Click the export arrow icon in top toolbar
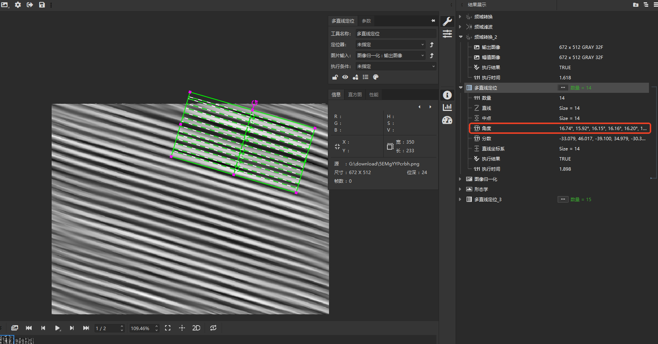This screenshot has width=658, height=344. [x=30, y=5]
